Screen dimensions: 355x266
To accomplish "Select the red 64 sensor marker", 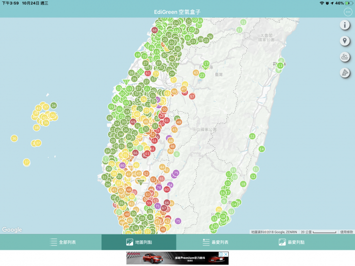I will coord(161,116).
